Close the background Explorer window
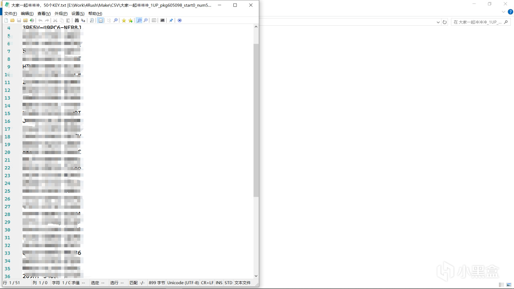This screenshot has height=289, width=514. [x=506, y=4]
